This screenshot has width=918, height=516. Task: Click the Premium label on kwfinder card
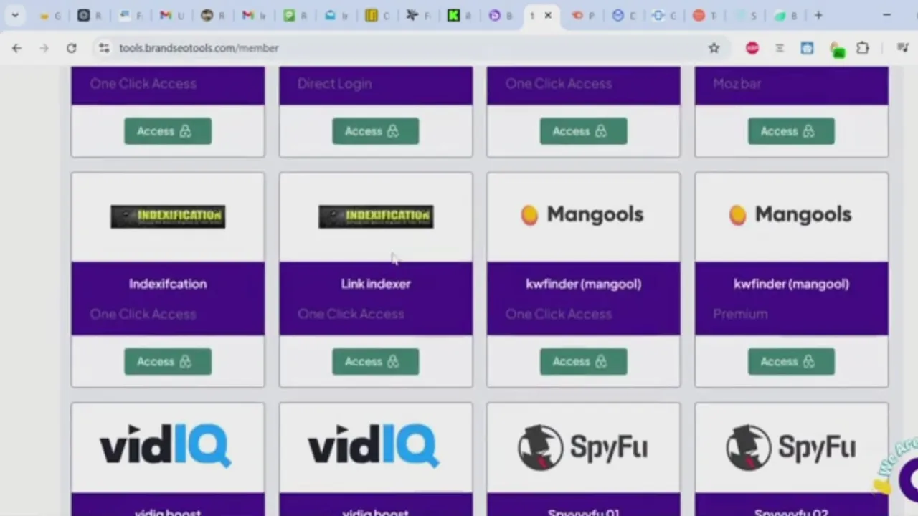point(740,314)
